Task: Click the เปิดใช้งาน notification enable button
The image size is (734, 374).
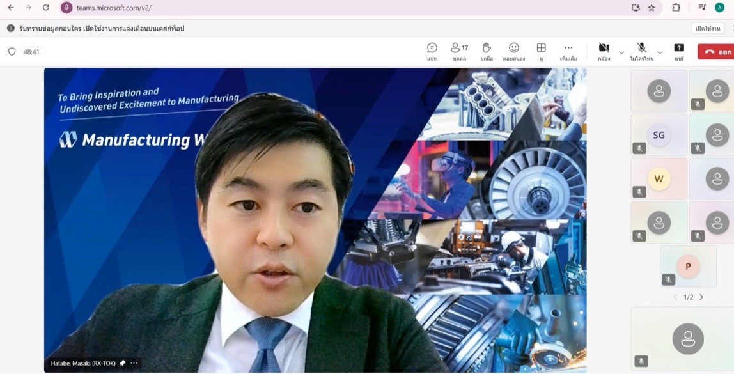Action: pyautogui.click(x=707, y=28)
